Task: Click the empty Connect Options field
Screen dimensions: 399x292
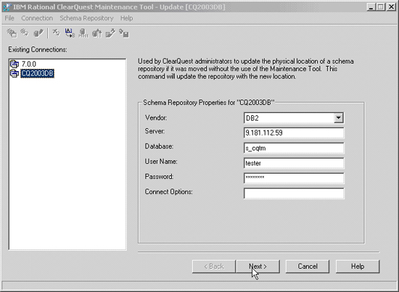Action: click(294, 193)
